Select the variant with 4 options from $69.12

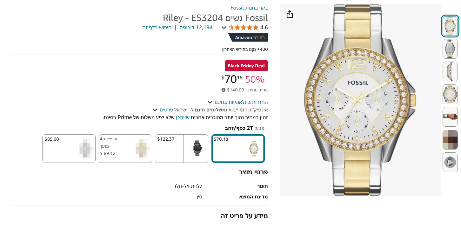click(x=125, y=149)
